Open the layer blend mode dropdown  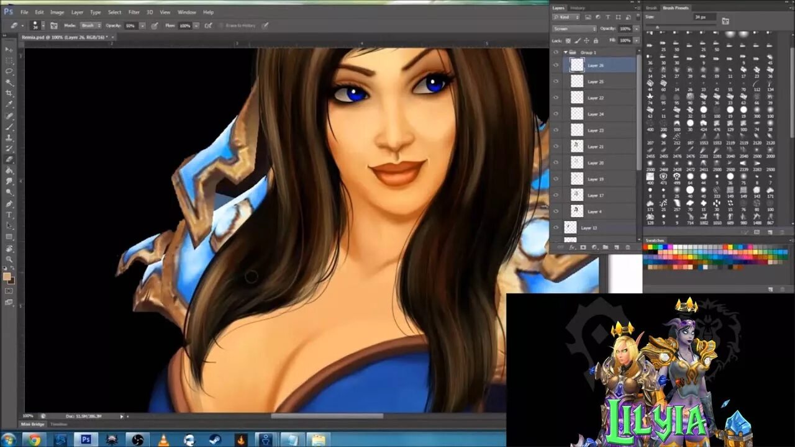575,29
